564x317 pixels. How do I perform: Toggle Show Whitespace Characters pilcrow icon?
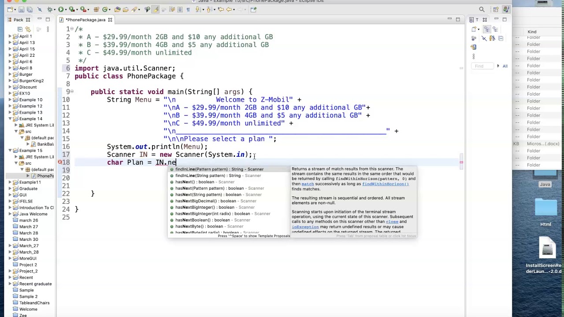(x=188, y=9)
